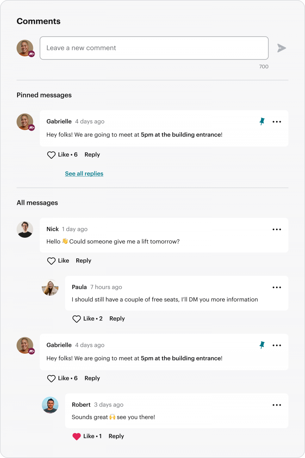This screenshot has height=458, width=305.
Task: Select the Leave a new comment field
Action: click(154, 48)
